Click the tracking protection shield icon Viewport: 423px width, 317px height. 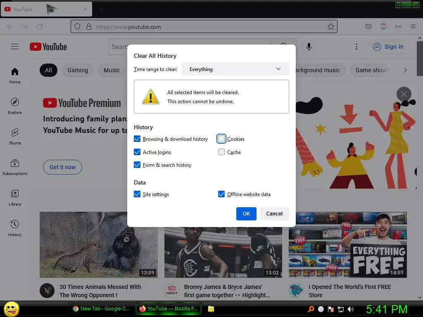[x=77, y=27]
